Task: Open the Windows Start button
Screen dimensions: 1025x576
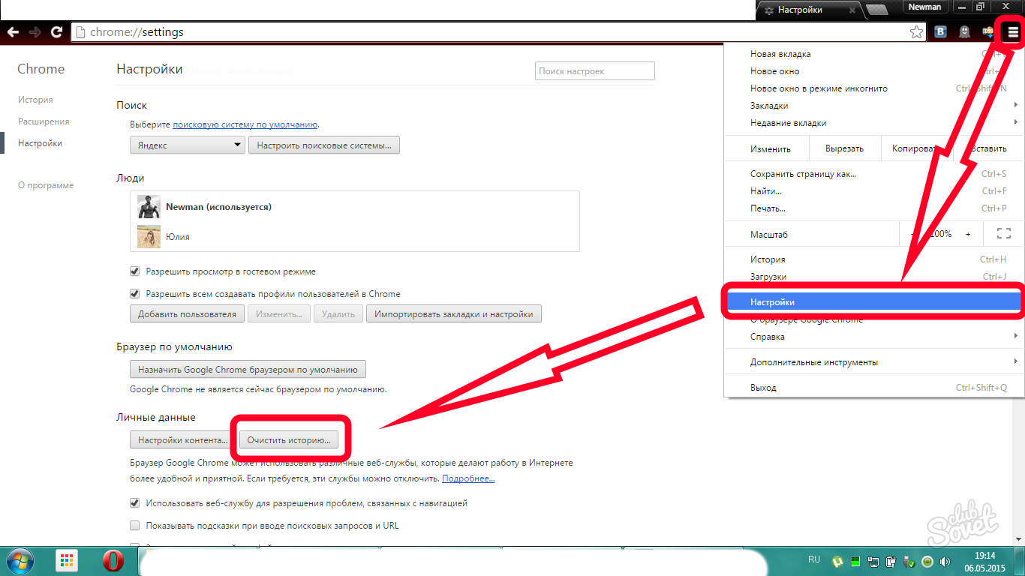Action: (20, 561)
